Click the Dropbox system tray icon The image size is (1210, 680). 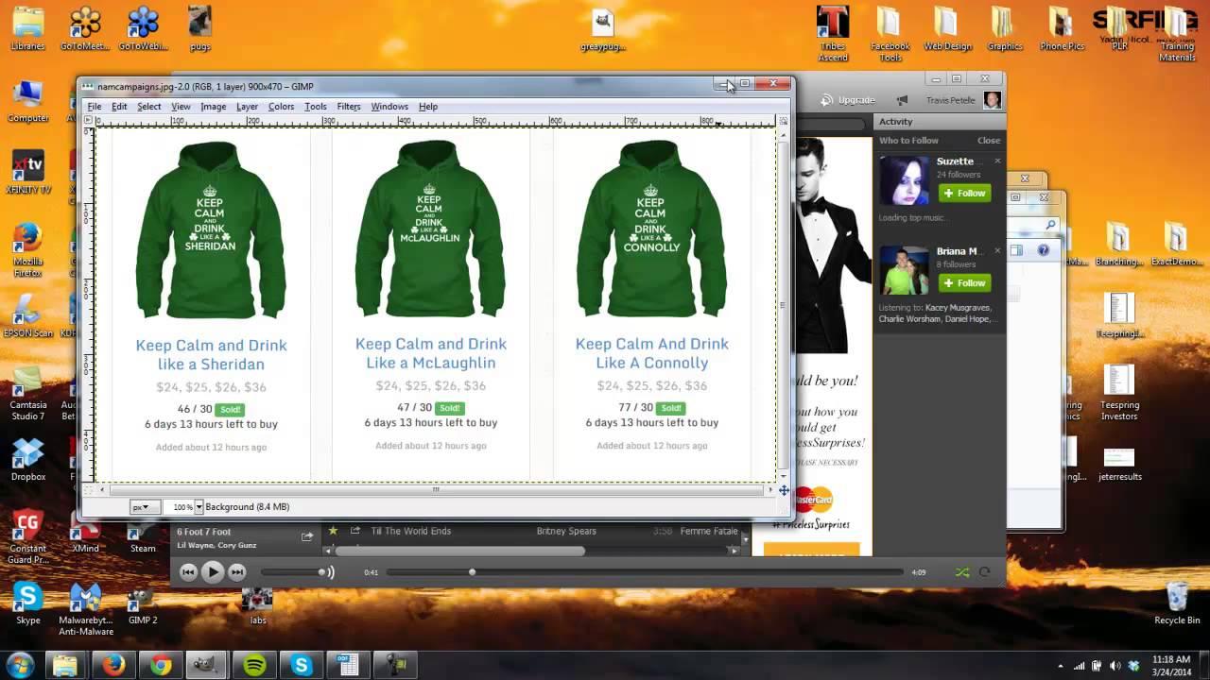click(x=1132, y=666)
